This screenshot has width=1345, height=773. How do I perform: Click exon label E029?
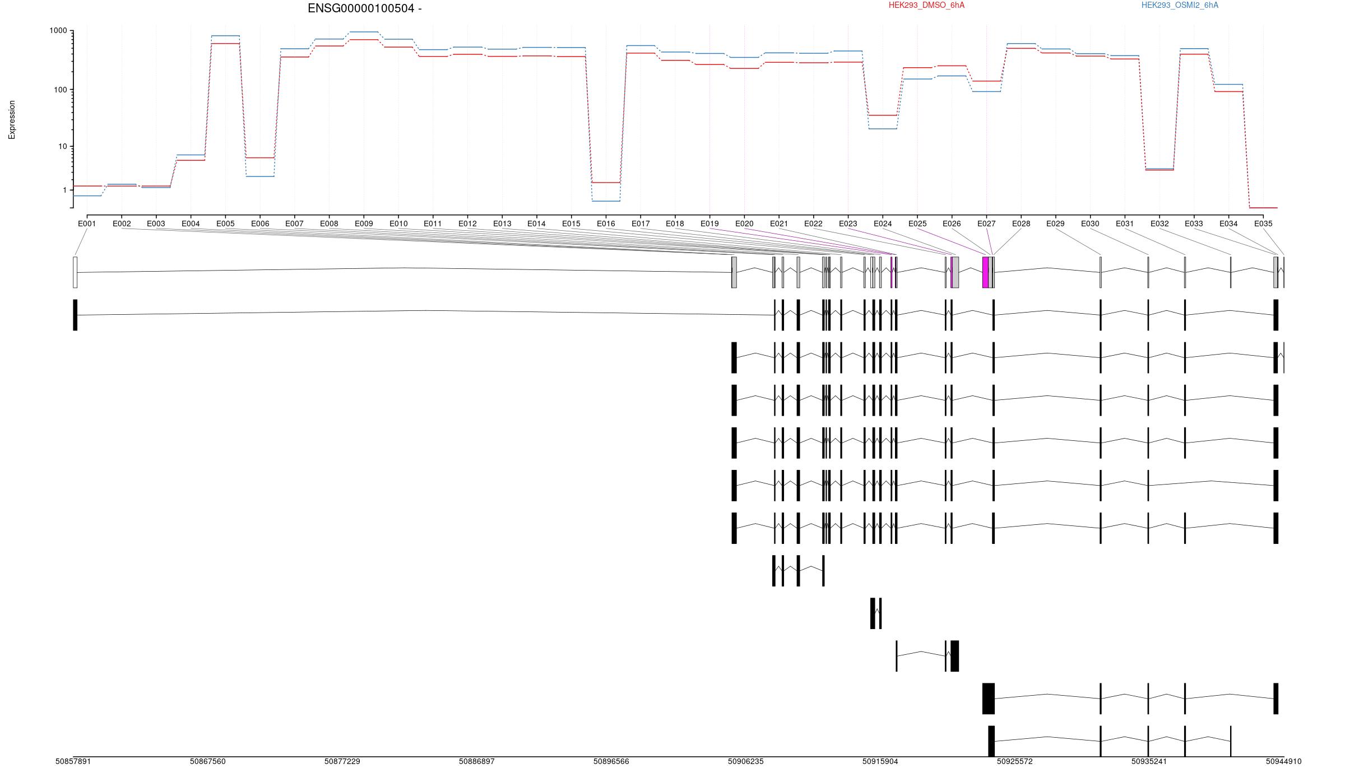click(x=1055, y=223)
